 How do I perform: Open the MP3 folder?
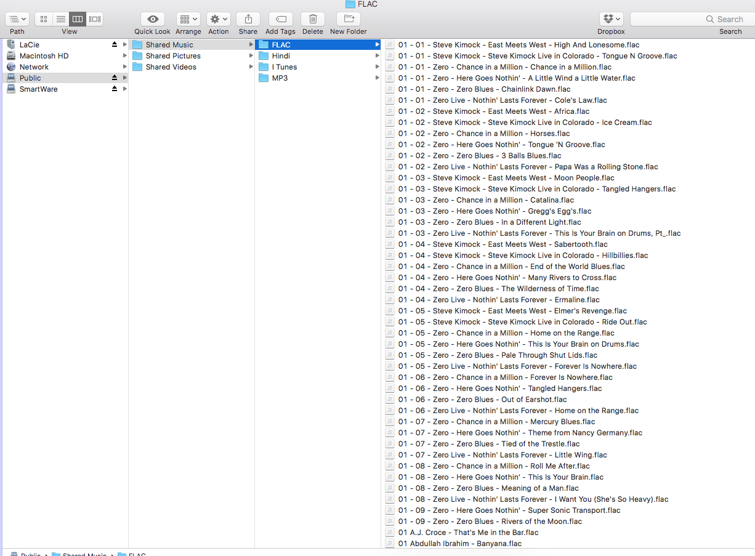pos(318,78)
